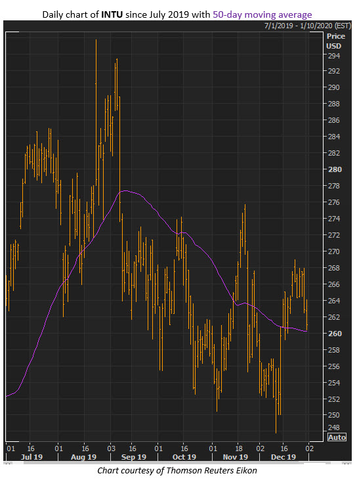This screenshot has height=480, width=357.
Task: Click the INTU ticker in the title
Action: pyautogui.click(x=112, y=14)
